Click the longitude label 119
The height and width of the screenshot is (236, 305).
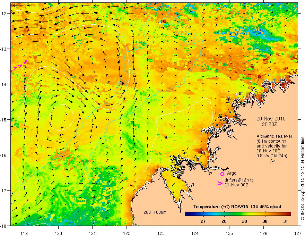(24, 233)
